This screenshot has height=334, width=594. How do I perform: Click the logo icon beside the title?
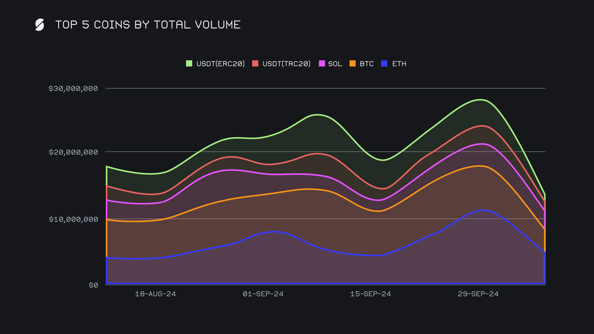(40, 25)
